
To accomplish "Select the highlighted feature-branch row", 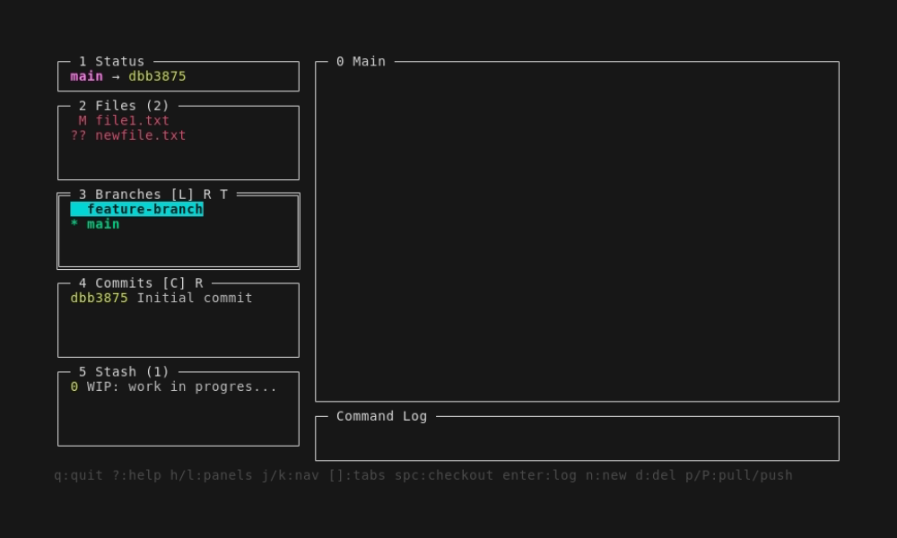I will 144,209.
